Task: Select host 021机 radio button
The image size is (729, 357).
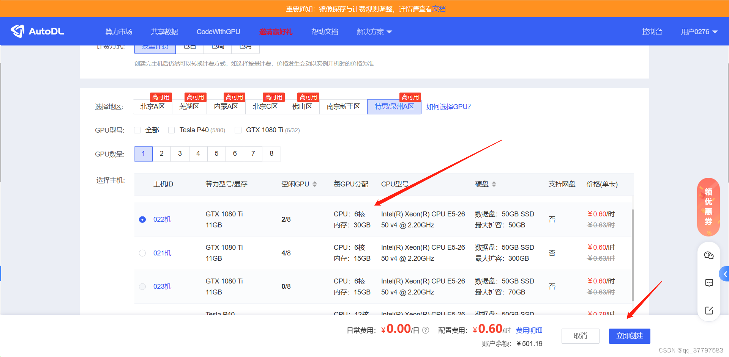Action: 142,253
